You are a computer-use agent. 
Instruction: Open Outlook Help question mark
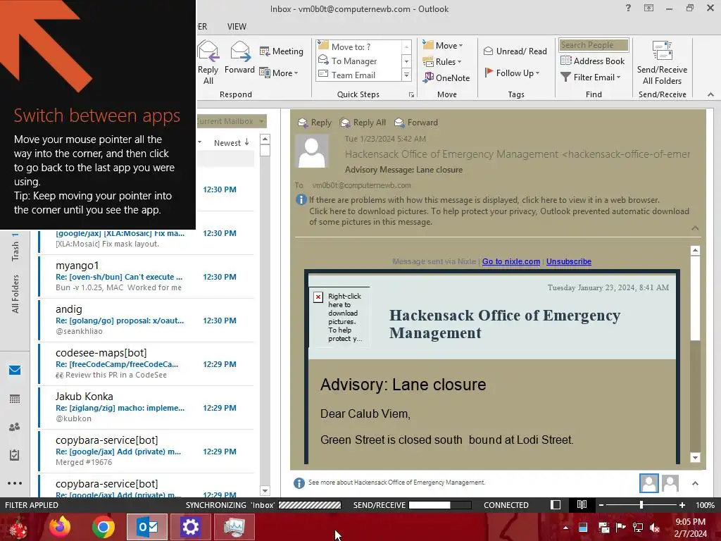[628, 8]
